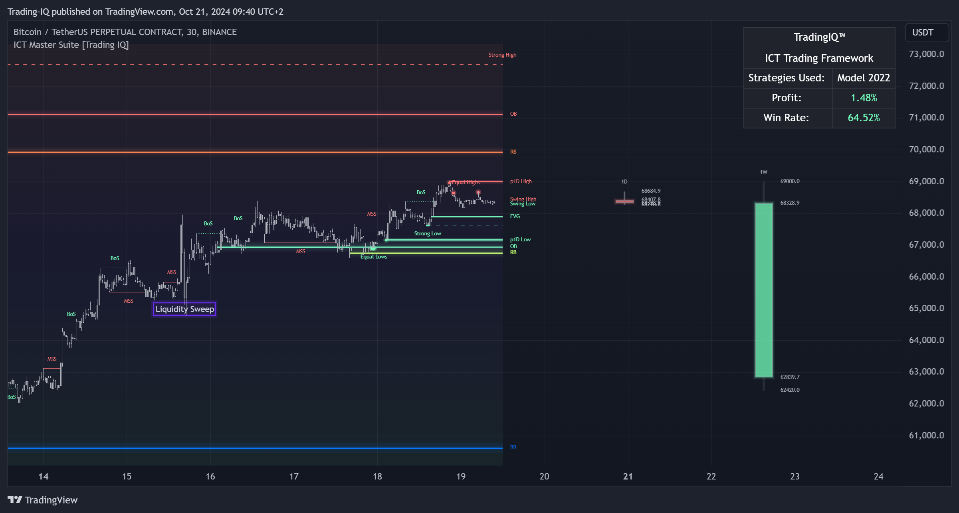Click the 62420.0 weekly low value

790,390
